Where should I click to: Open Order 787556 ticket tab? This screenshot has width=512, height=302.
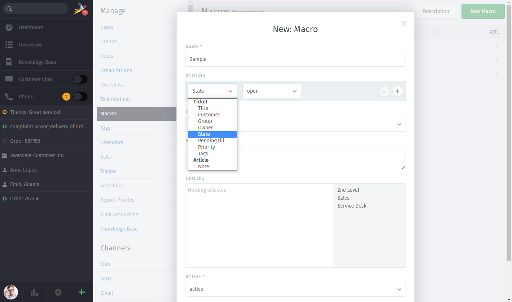tap(47, 199)
